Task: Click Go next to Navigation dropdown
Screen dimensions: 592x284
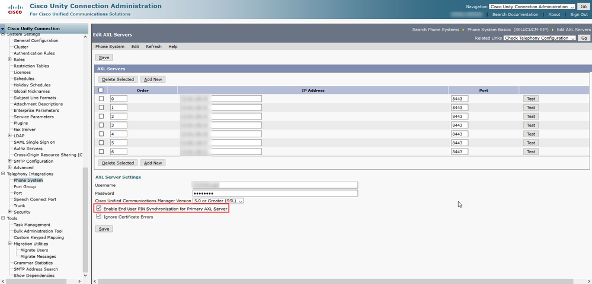Action: click(x=582, y=7)
